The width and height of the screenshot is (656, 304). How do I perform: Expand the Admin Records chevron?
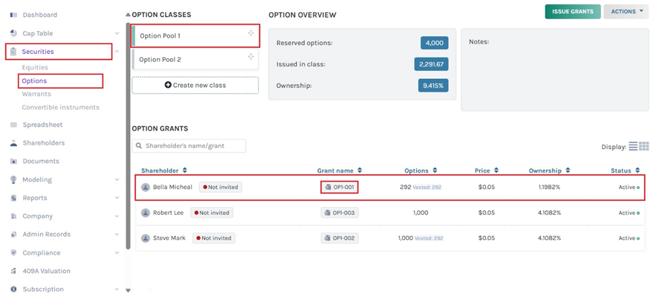[117, 234]
